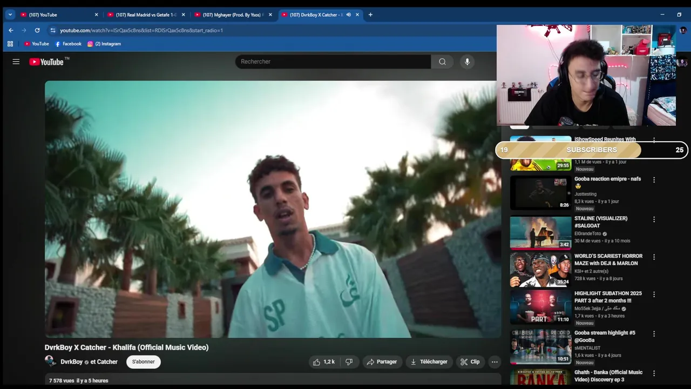Screen dimensions: 691x389
Task: Open the Ghalth Banka video thumbnail
Action: [540, 377]
